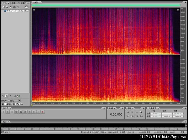The height and width of the screenshot is (140, 188).
Task: Select the 选择/查看 (Selection/View) tab
Action: tap(153, 108)
